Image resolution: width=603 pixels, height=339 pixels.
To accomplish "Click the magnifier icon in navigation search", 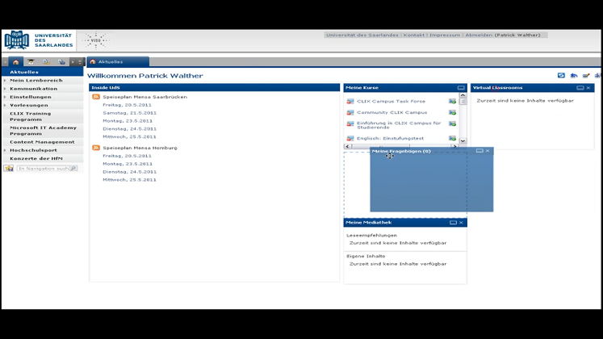I will [73, 169].
